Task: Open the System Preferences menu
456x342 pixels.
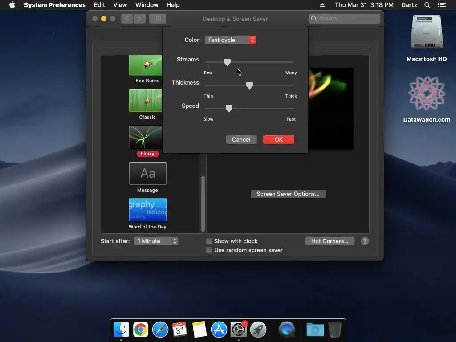Action: [55, 5]
